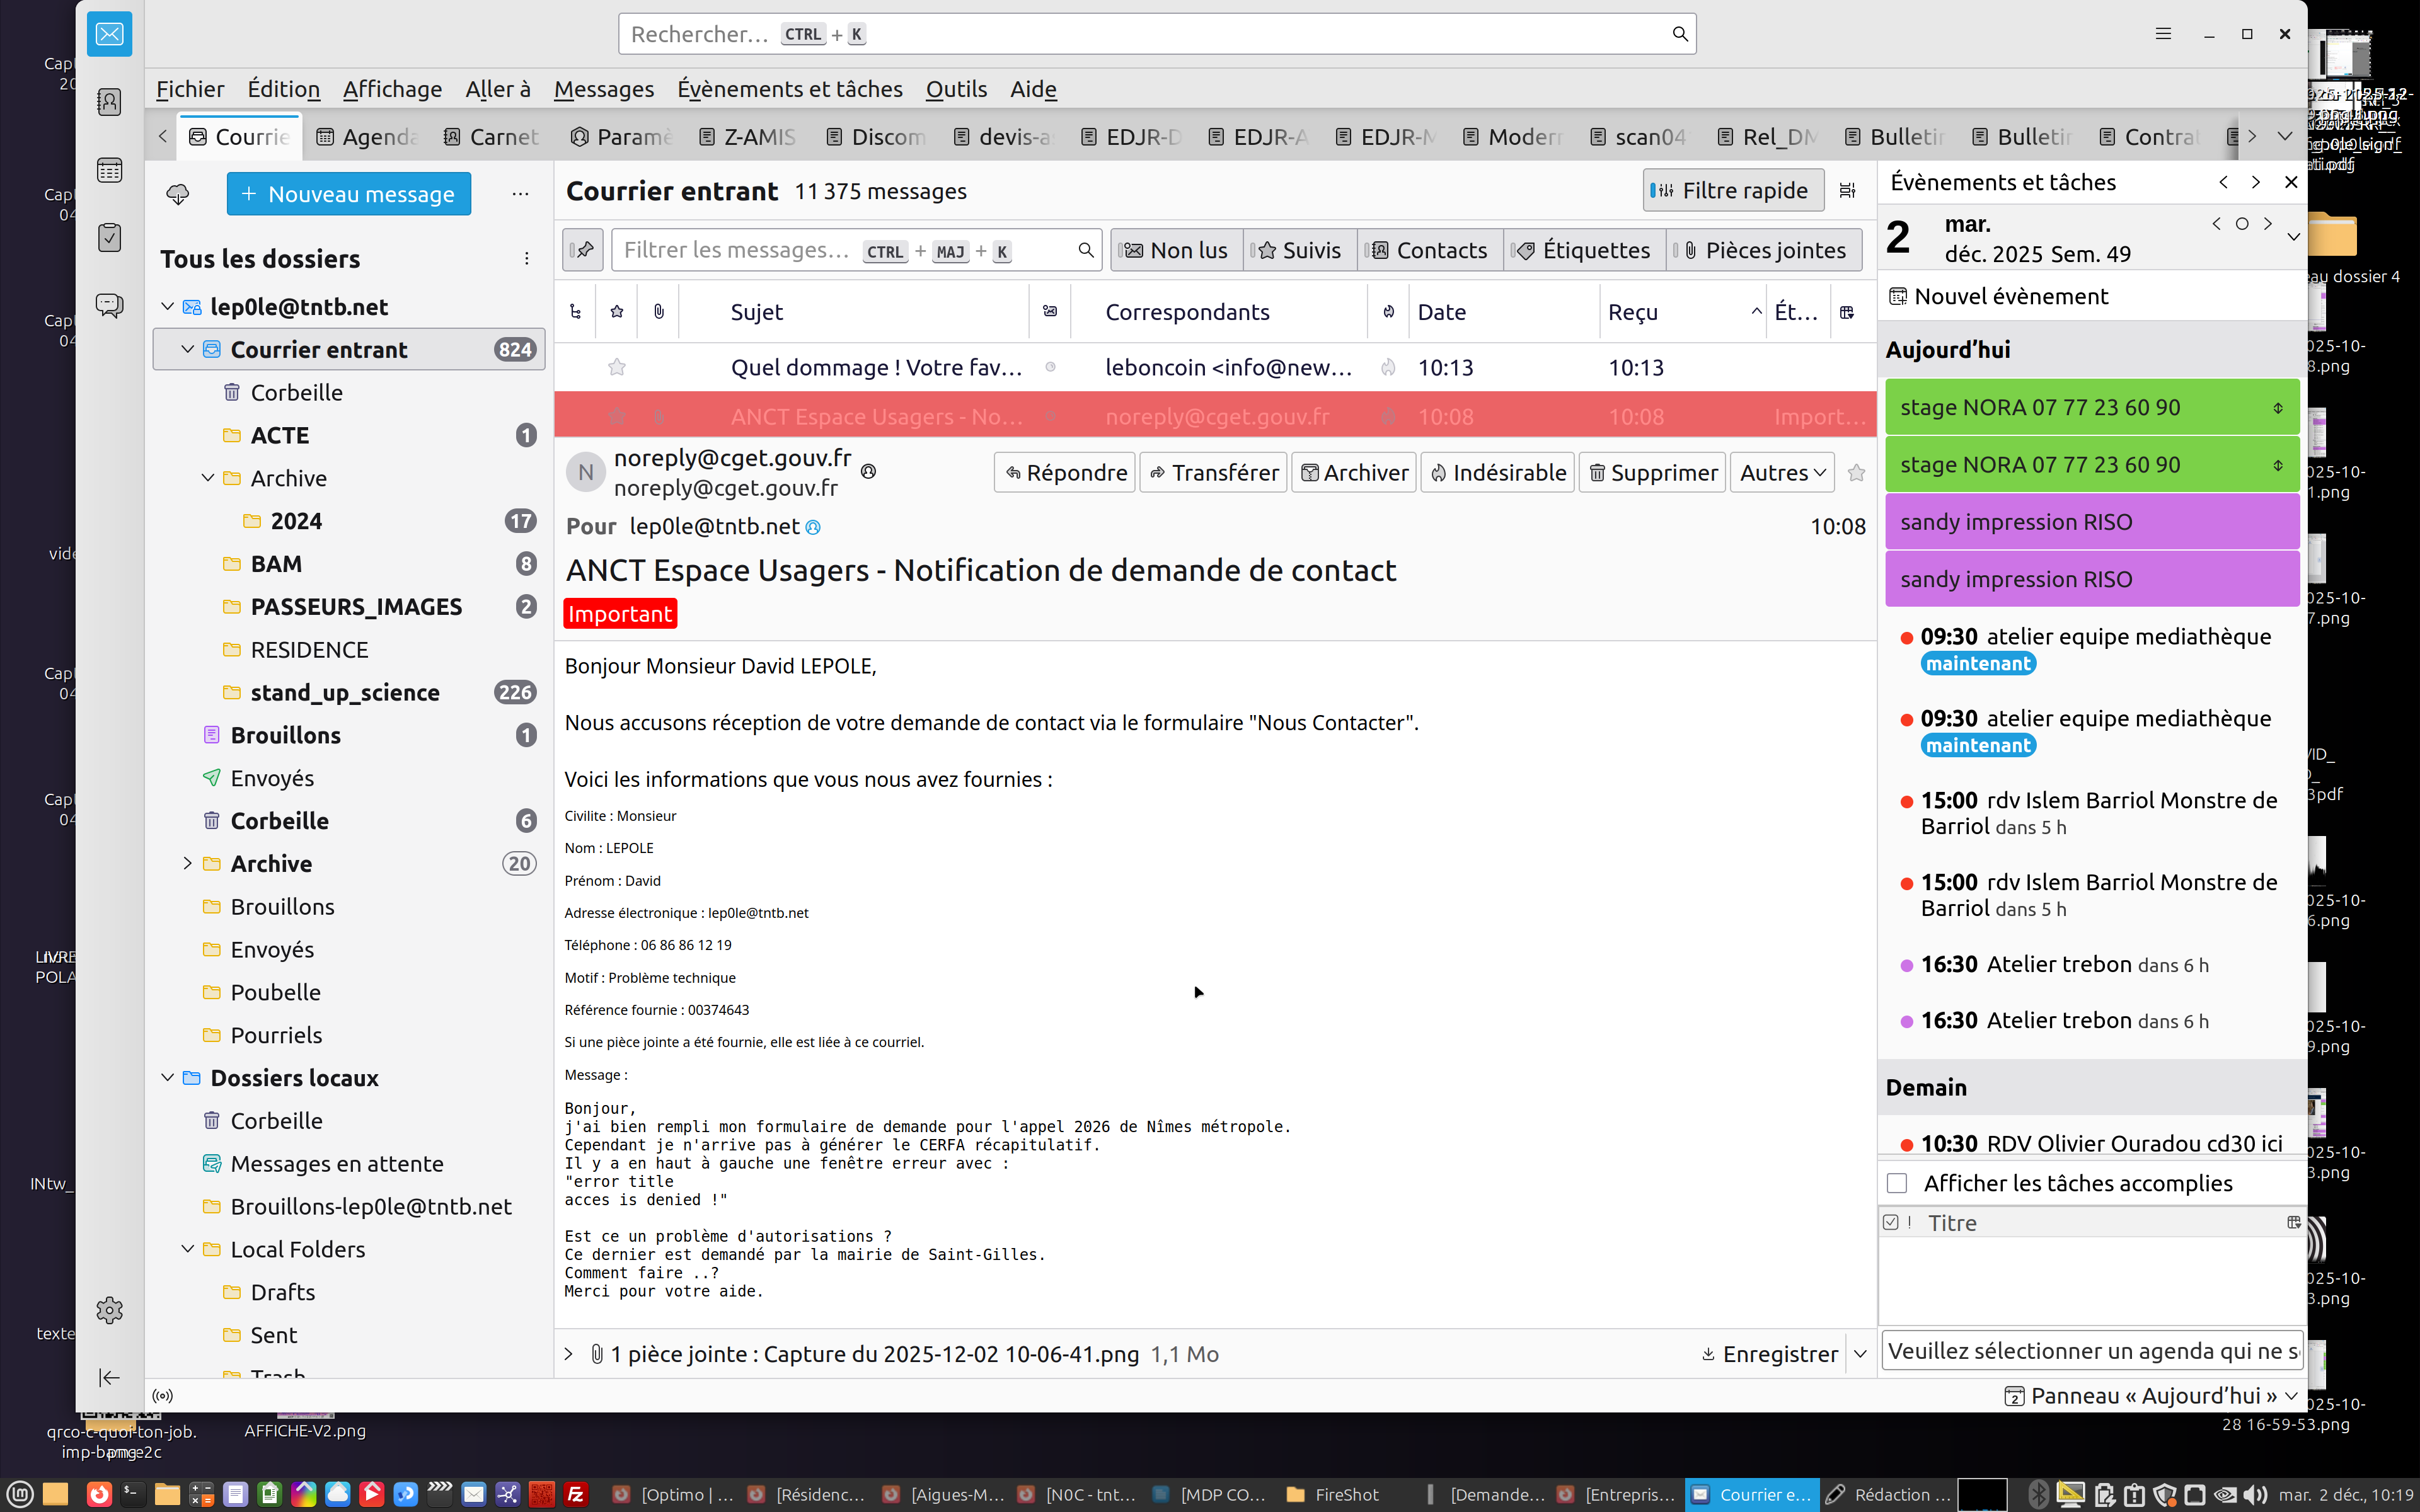Collapse the Archive folder containing 2024
This screenshot has width=2420, height=1512.
(x=208, y=478)
